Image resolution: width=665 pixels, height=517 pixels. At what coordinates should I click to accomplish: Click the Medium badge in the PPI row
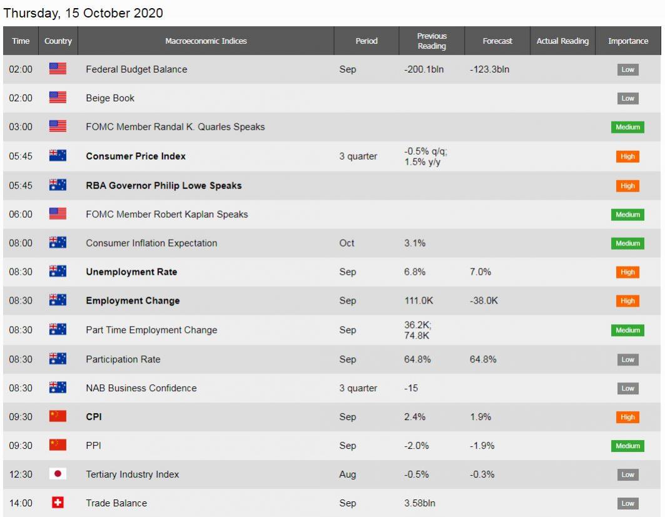pos(627,446)
